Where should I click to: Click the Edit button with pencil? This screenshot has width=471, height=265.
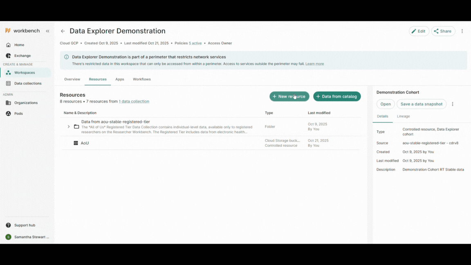pos(419,31)
